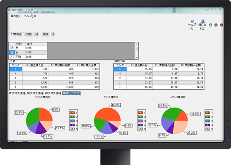Click the 18.8% label on F rank pie
Viewport: 231px width, 165px height.
click(x=86, y=126)
